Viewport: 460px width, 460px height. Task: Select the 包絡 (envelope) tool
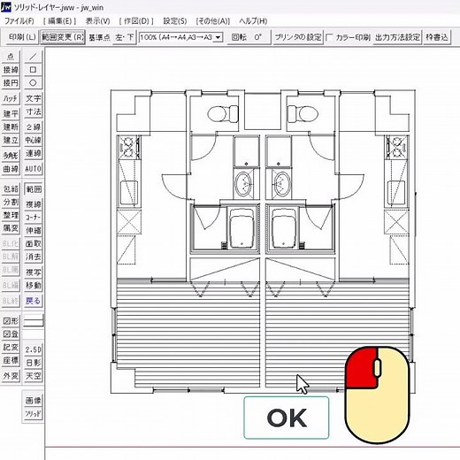[x=11, y=188]
